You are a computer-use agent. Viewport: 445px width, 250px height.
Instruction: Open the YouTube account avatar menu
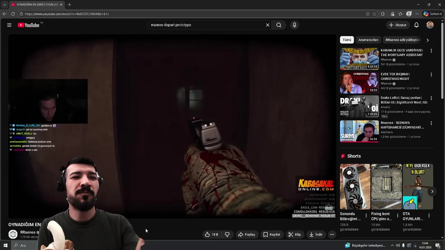pos(430,25)
